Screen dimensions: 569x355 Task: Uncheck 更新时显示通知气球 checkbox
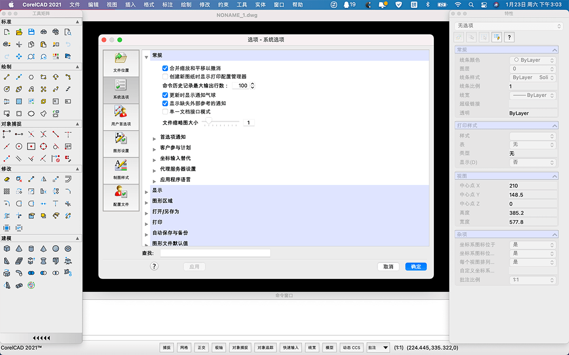click(165, 95)
